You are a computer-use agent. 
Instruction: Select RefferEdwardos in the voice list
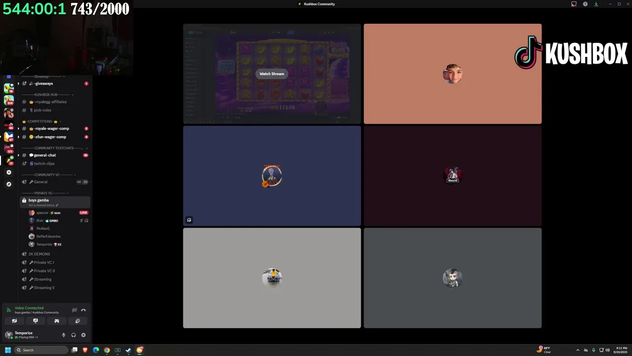[58, 236]
